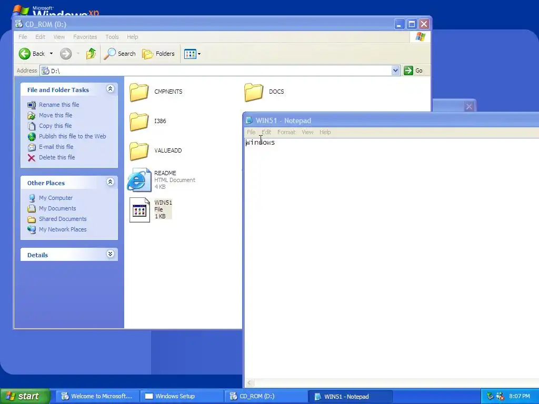Open My Computer from Other Places

click(56, 198)
